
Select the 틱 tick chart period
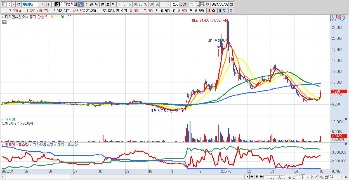(113, 4)
